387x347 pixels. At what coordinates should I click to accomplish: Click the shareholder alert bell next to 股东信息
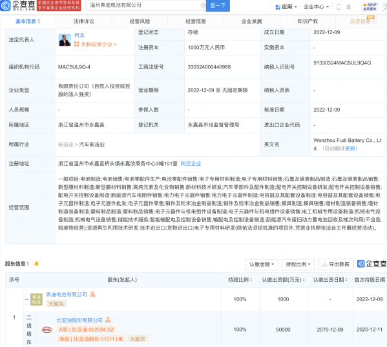(x=37, y=264)
